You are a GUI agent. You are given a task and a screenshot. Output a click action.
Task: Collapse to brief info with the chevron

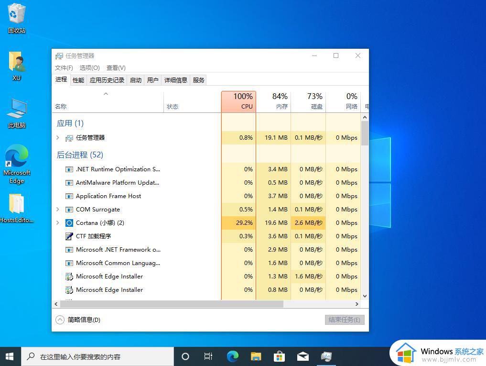click(60, 320)
